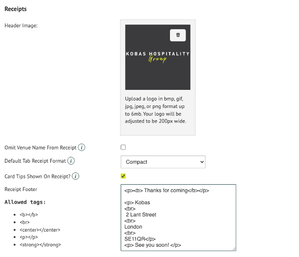Screen dimensions: 299x257
Task: Click the Header Image label
Action: click(21, 25)
